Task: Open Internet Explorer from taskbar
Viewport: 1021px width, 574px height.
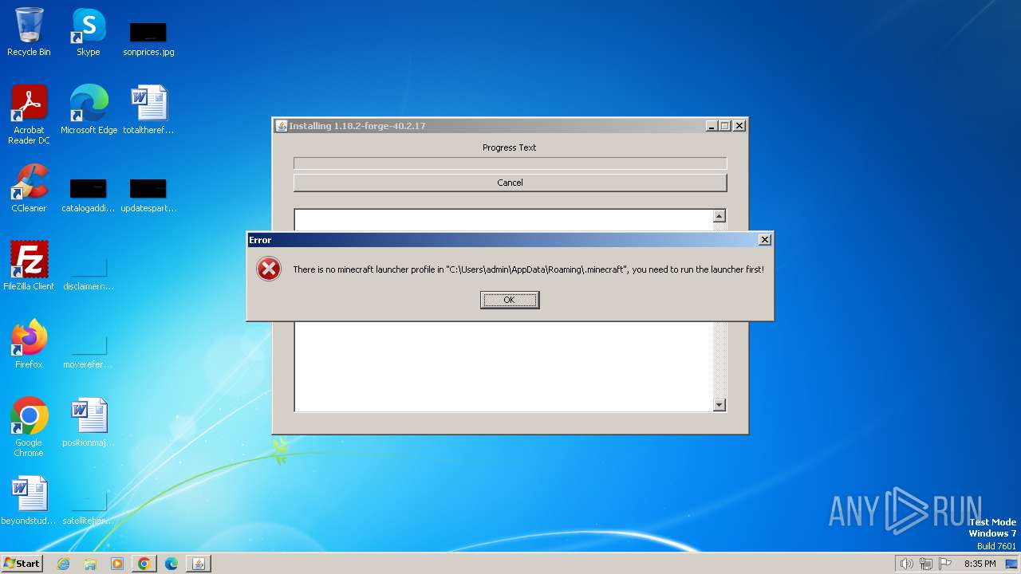Action: pos(64,564)
